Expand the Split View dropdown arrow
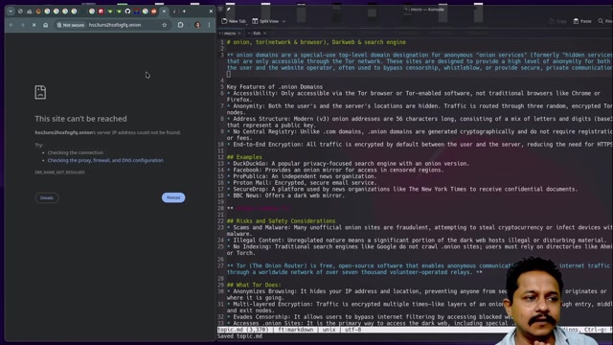The height and width of the screenshot is (345, 613). click(284, 21)
